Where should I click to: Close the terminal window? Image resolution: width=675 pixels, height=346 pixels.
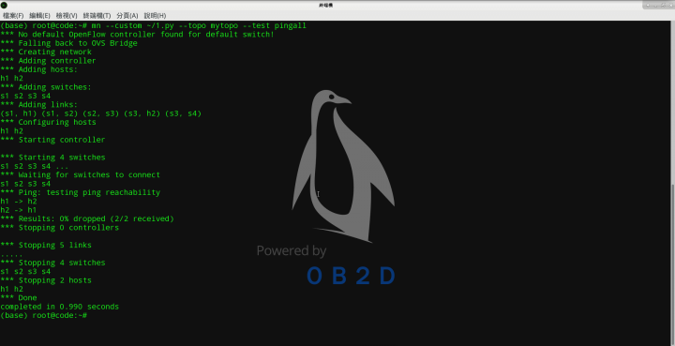(x=670, y=6)
